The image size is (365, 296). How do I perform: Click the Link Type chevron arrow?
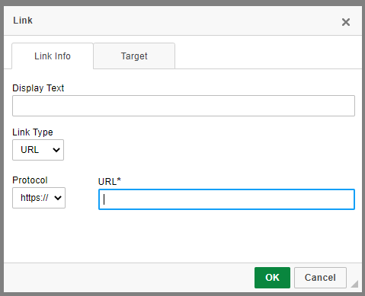click(56, 150)
